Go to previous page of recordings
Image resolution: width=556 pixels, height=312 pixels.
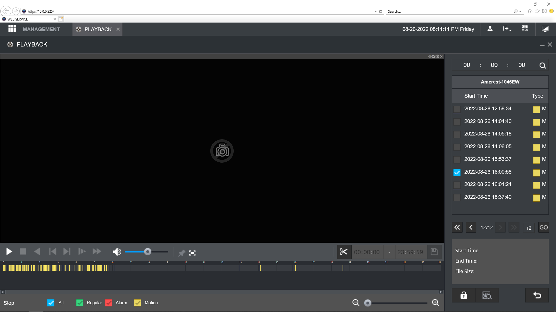click(x=471, y=228)
